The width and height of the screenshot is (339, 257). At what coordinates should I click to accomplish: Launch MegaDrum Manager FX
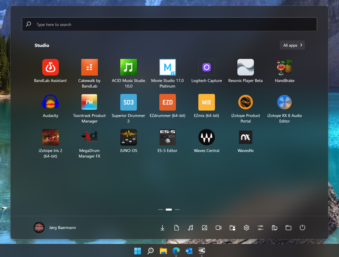(x=89, y=137)
